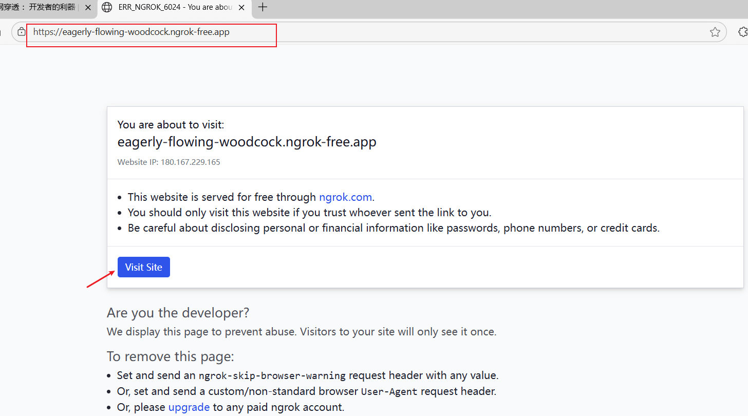Click the globe favicon on the ERR_NGROK_6024 tab
Viewport: 748px width, 416px height.
pos(107,8)
